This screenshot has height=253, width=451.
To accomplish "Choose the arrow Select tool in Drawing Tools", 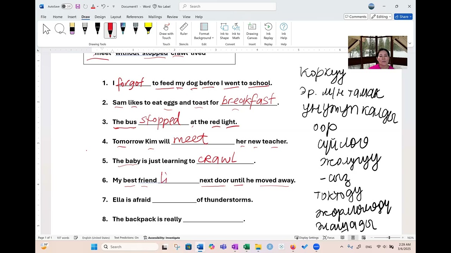I will pyautogui.click(x=47, y=29).
